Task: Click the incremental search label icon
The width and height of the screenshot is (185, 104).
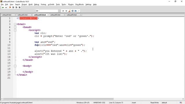Action: 37,11
